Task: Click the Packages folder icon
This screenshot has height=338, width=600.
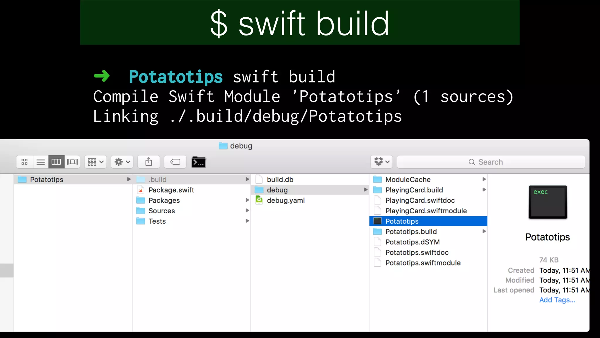Action: (141, 200)
